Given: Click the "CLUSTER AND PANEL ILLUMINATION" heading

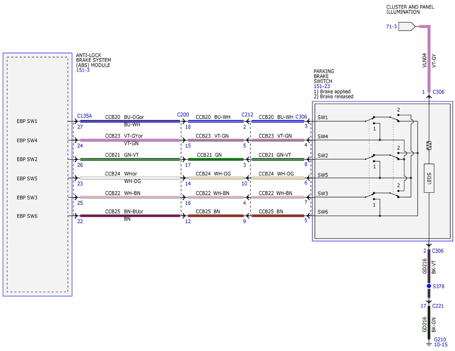Looking at the screenshot, I should [x=410, y=9].
